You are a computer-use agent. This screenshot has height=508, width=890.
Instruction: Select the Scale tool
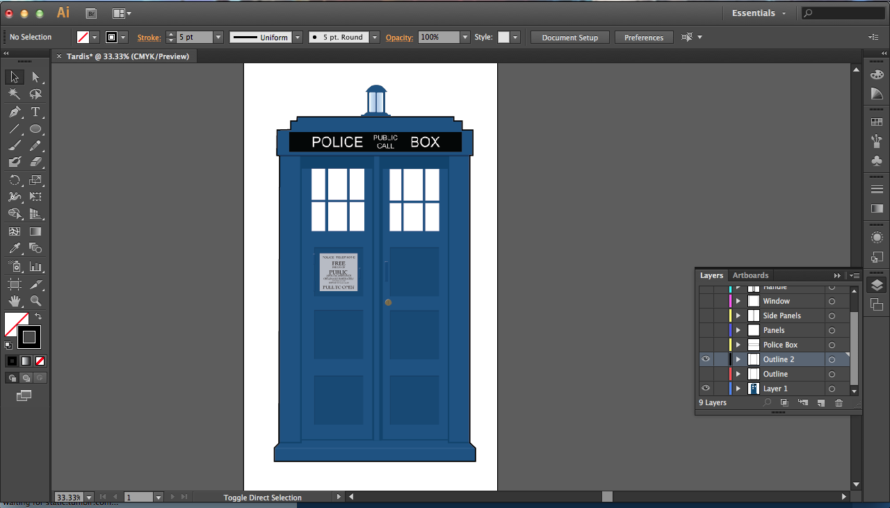(x=35, y=180)
